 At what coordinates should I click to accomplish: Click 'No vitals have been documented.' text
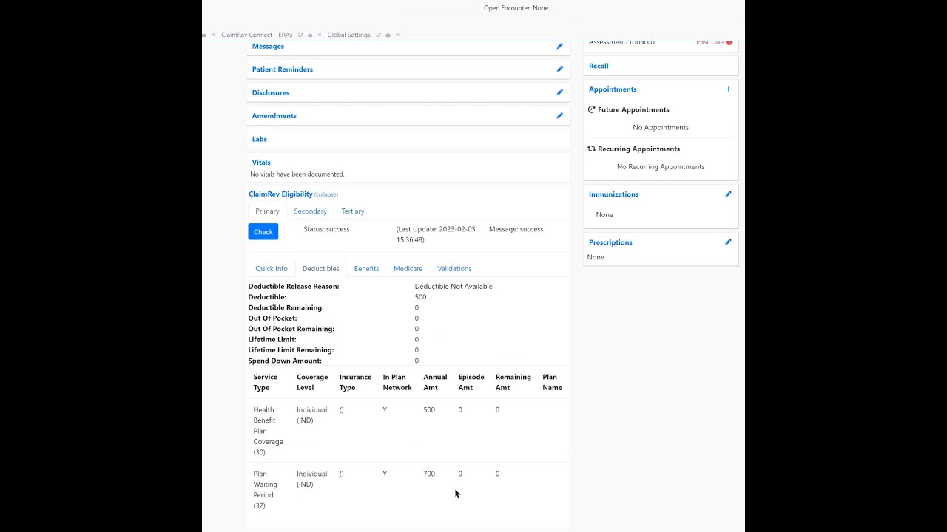[x=297, y=174]
